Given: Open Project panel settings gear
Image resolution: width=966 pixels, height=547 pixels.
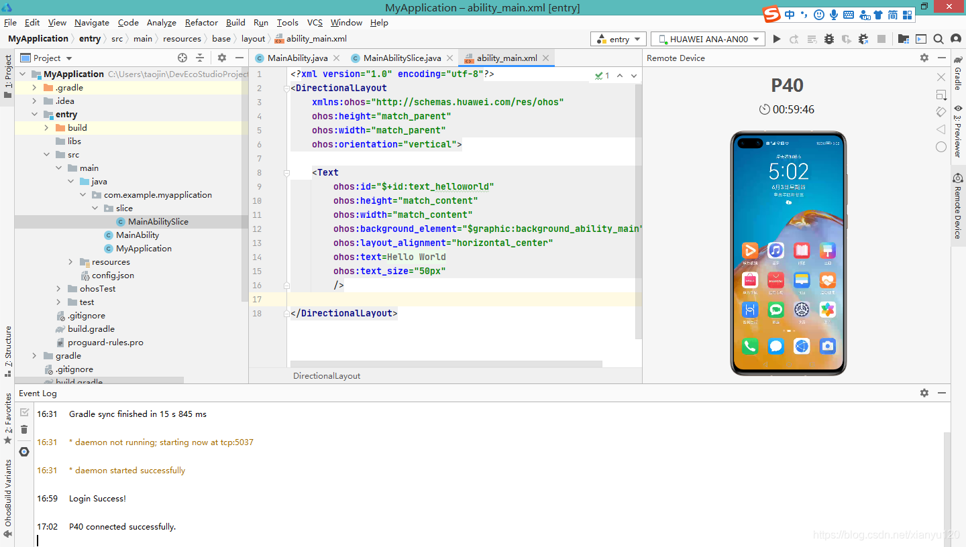Looking at the screenshot, I should (x=222, y=58).
